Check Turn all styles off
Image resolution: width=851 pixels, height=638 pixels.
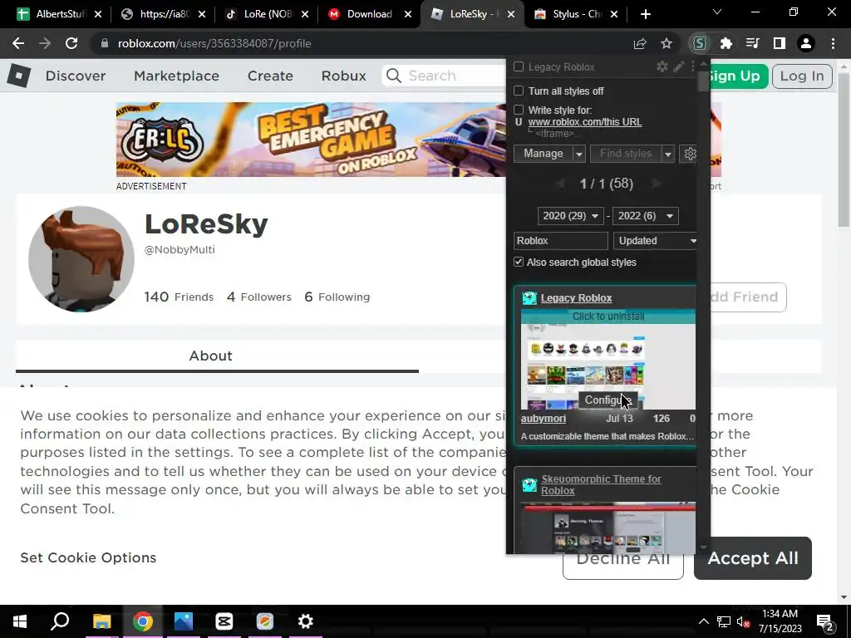pyautogui.click(x=519, y=91)
